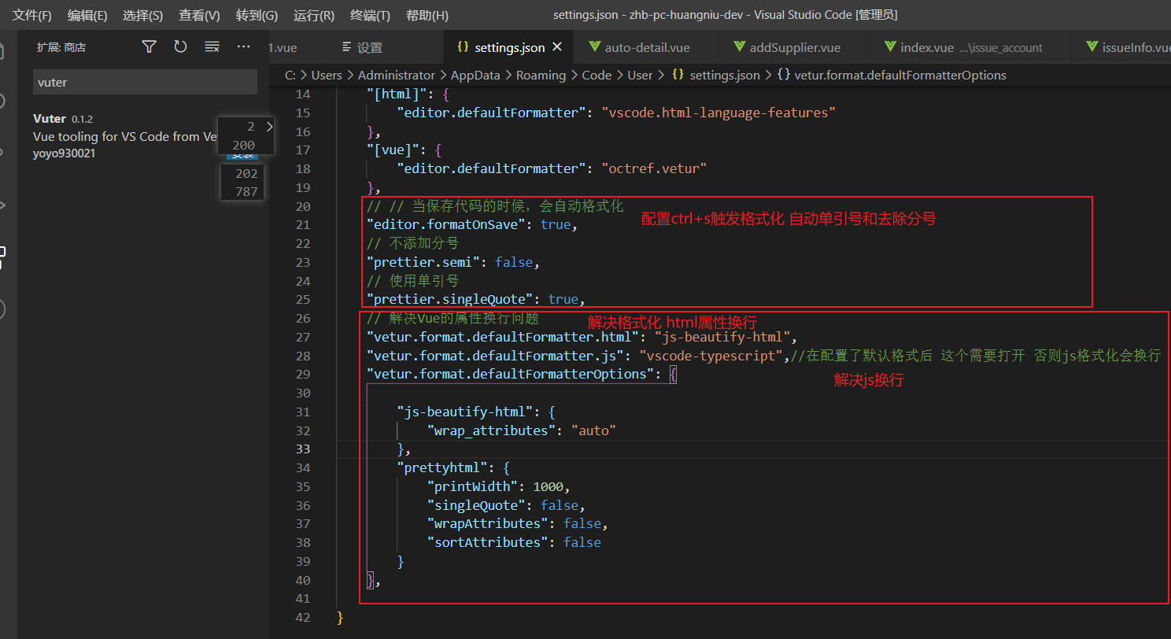This screenshot has height=639, width=1171.
Task: Open the 文件(F) menu
Action: tap(31, 16)
